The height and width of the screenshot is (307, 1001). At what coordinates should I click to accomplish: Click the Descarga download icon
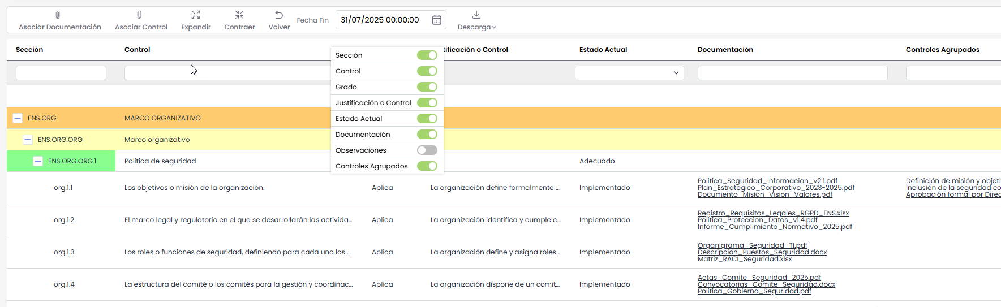pos(476,15)
